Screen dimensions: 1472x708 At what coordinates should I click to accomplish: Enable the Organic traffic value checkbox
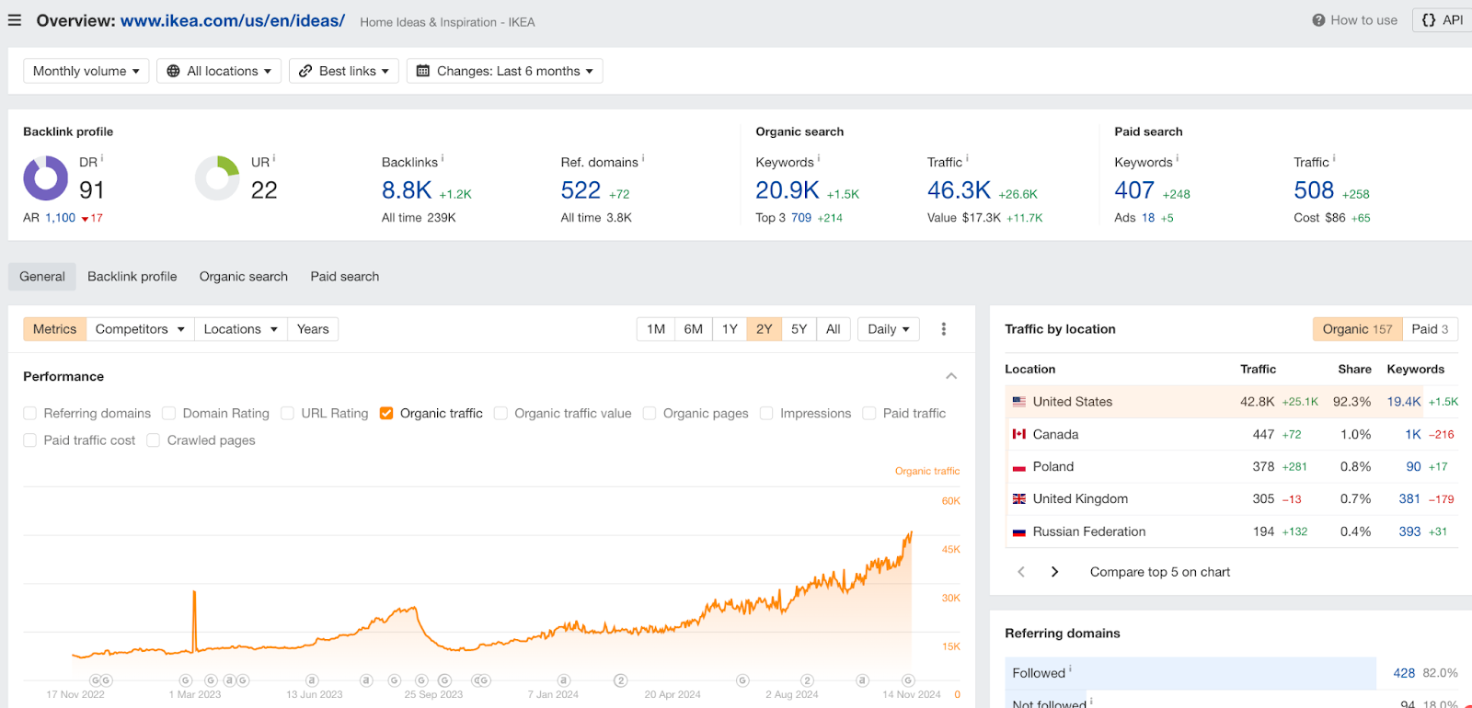(501, 414)
